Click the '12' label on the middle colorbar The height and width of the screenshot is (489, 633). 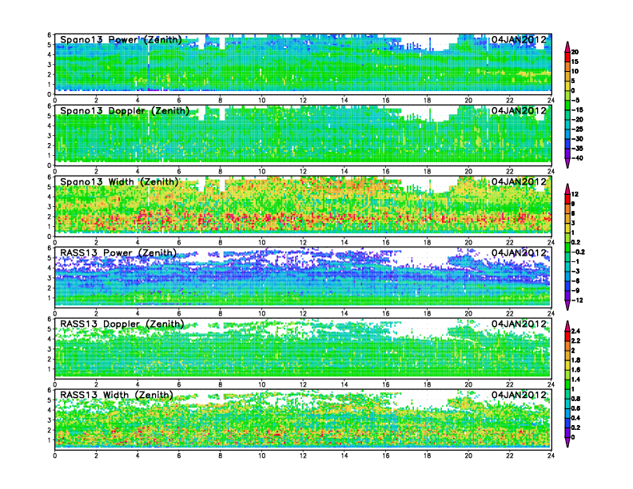click(x=575, y=194)
